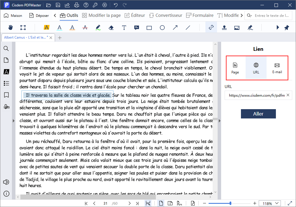Open the search panel in left sidebar

click(6, 48)
